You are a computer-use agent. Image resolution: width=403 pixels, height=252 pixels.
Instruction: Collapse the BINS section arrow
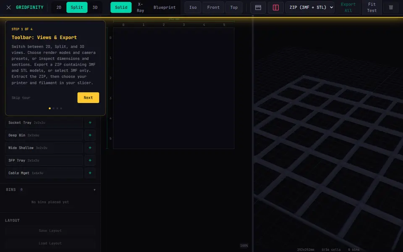[x=94, y=190]
